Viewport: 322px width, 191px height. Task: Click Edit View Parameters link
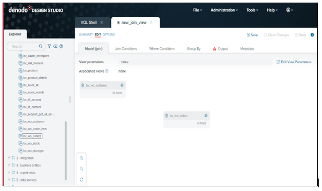pos(294,62)
